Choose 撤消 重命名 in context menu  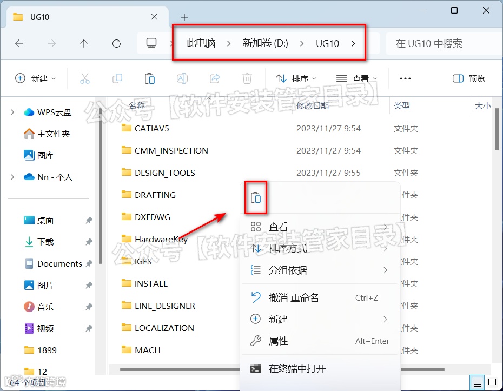point(320,297)
